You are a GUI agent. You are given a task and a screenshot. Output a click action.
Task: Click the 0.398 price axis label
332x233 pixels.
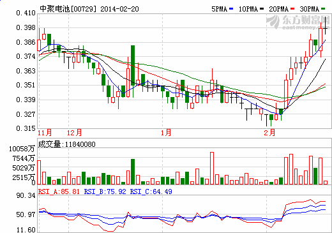26,27
